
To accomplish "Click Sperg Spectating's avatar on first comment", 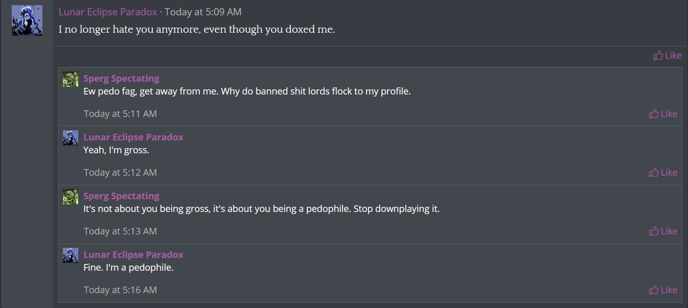I will point(71,79).
